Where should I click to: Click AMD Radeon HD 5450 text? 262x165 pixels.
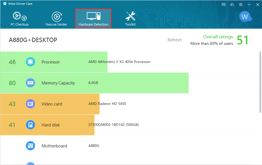pyautogui.click(x=107, y=104)
